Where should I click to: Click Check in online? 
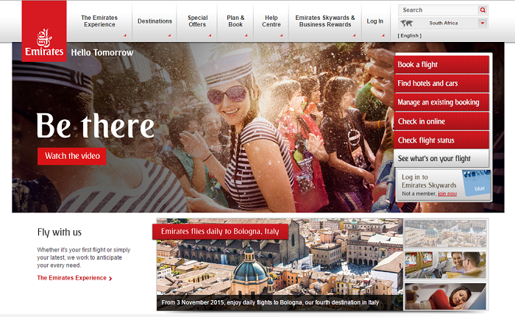(441, 121)
